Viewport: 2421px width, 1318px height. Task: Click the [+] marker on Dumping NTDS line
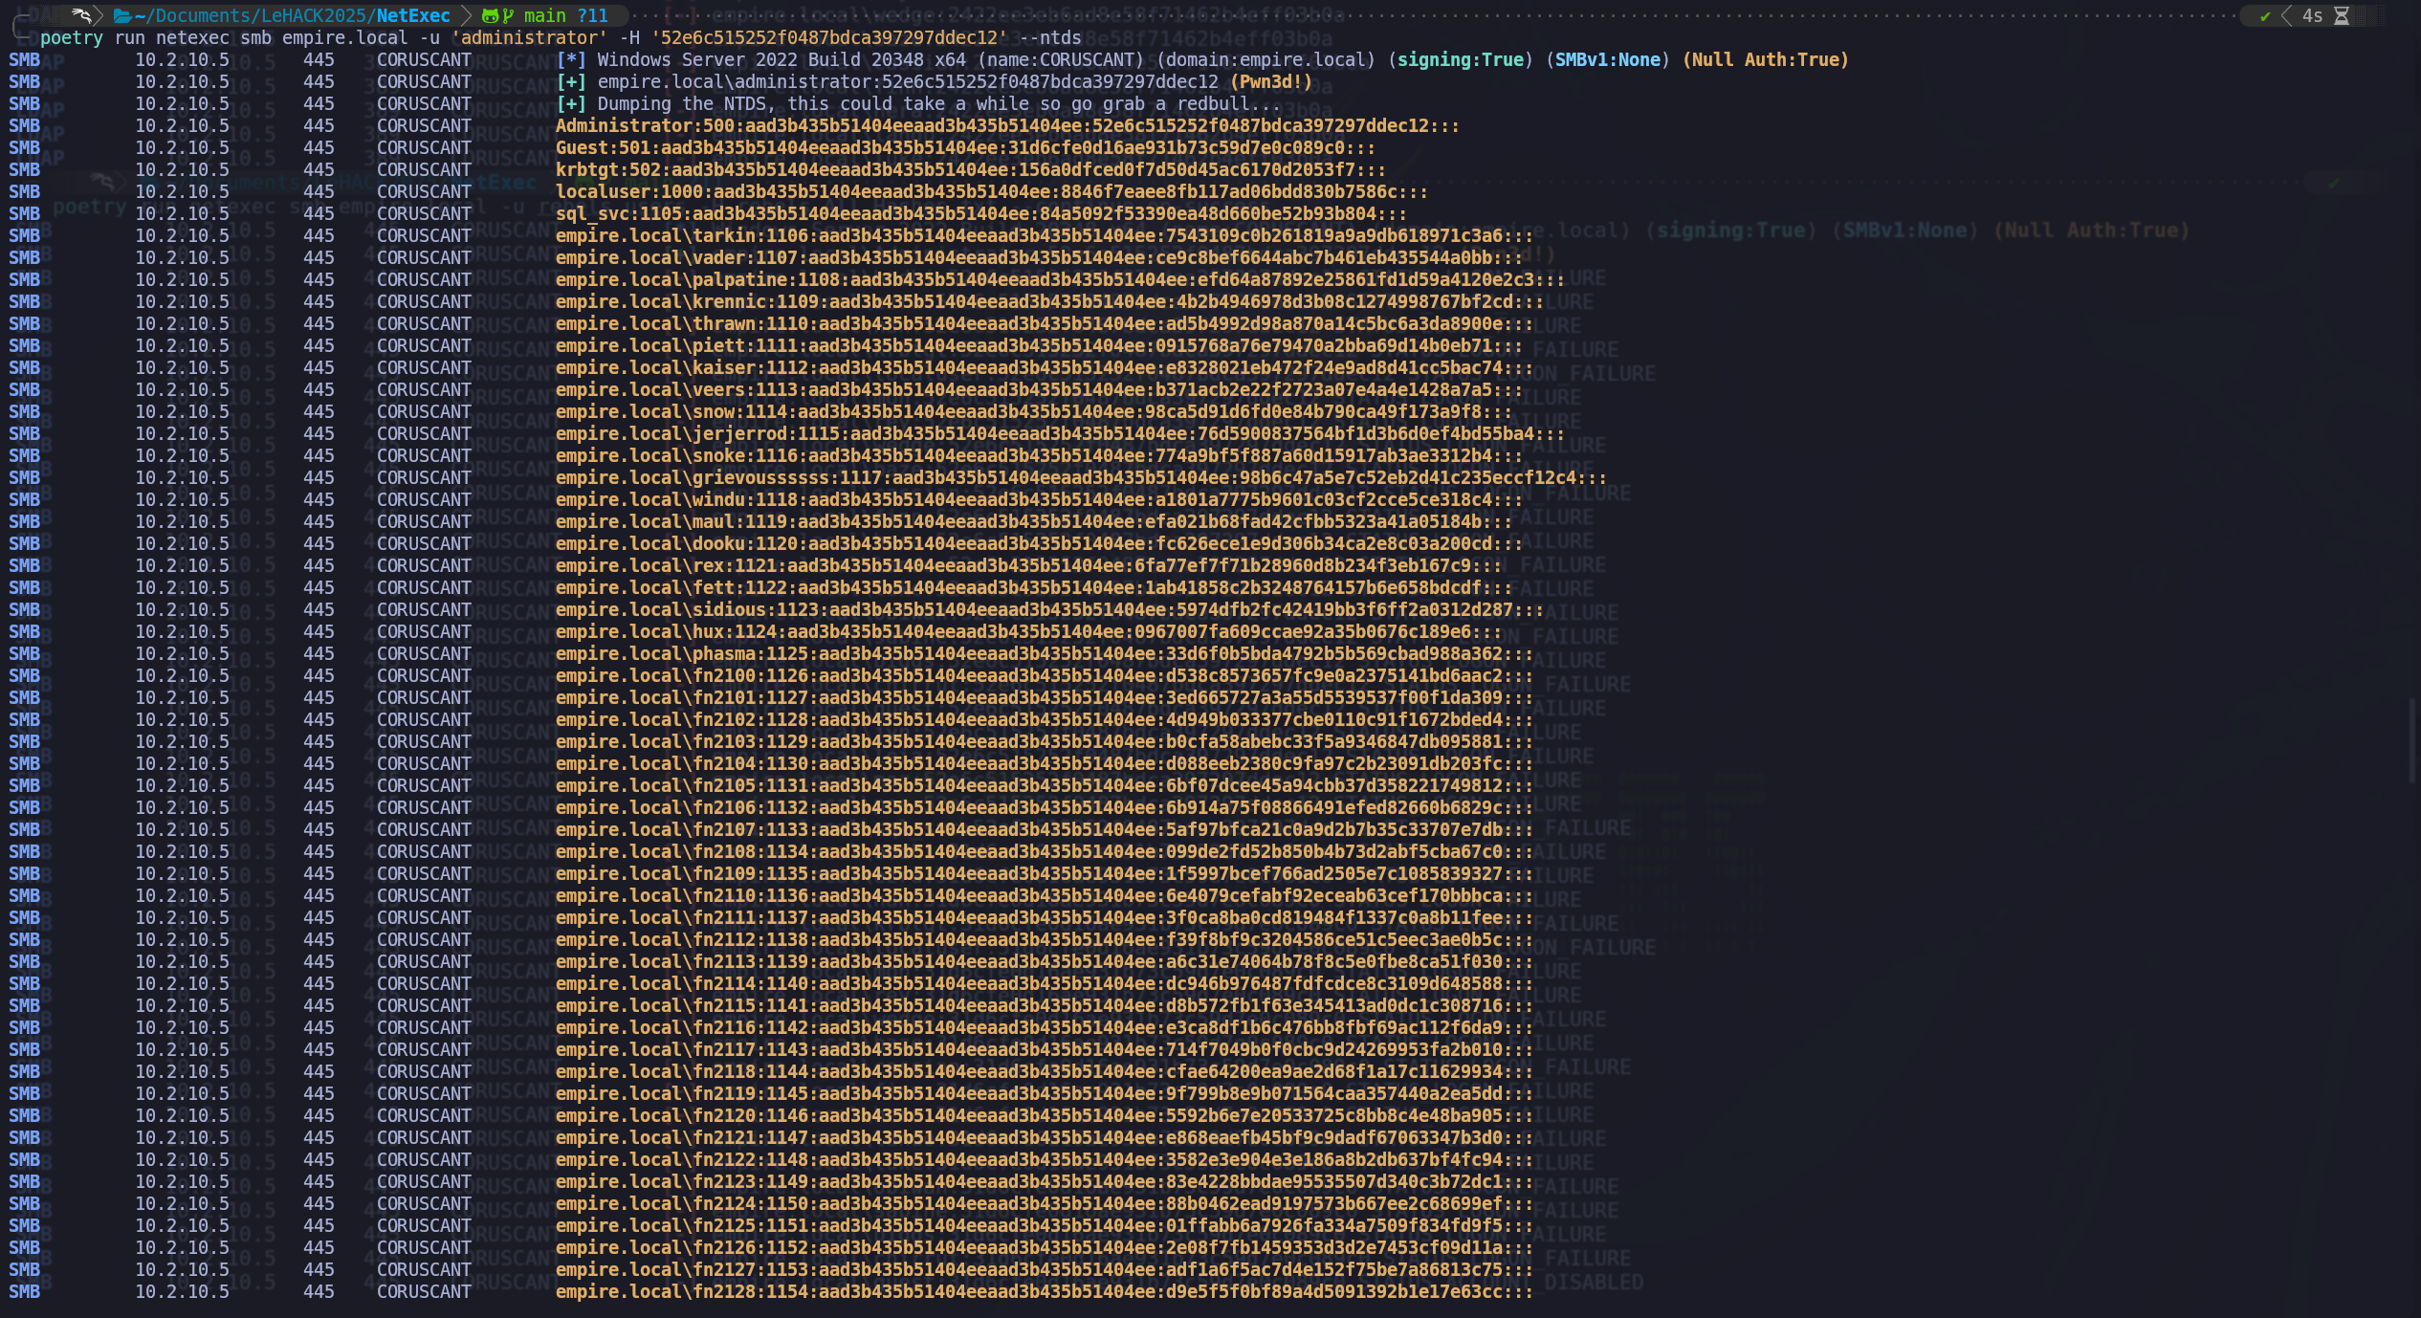[x=570, y=103]
